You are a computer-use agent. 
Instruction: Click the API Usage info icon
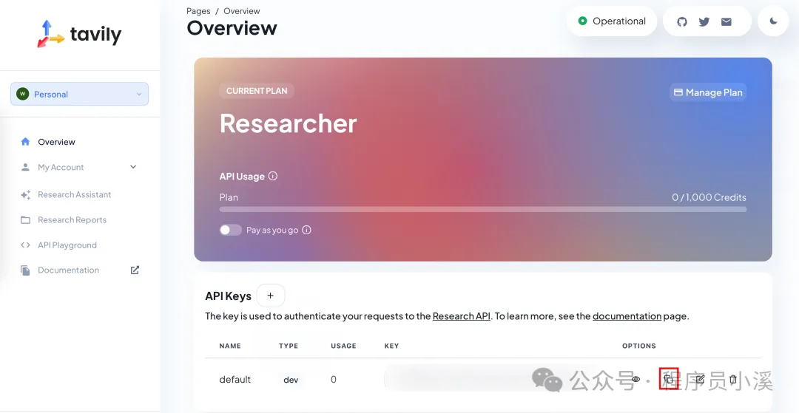pyautogui.click(x=272, y=177)
